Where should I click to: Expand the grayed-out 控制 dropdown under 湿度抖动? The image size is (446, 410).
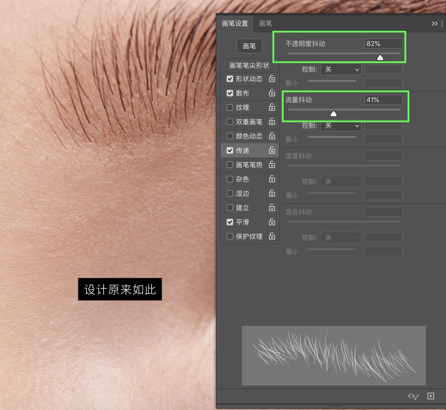tap(341, 181)
